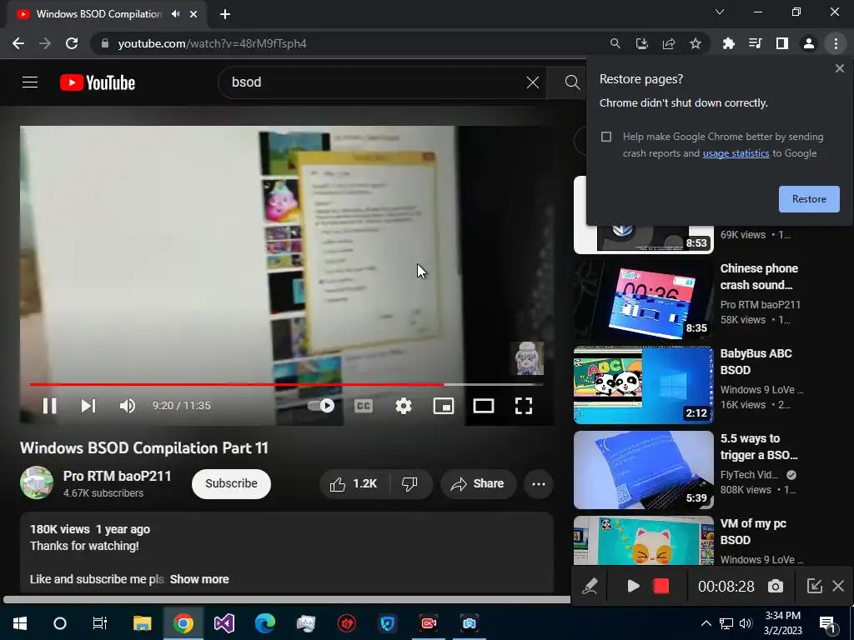This screenshot has width=854, height=640.
Task: Open the miniplayer
Action: point(444,406)
